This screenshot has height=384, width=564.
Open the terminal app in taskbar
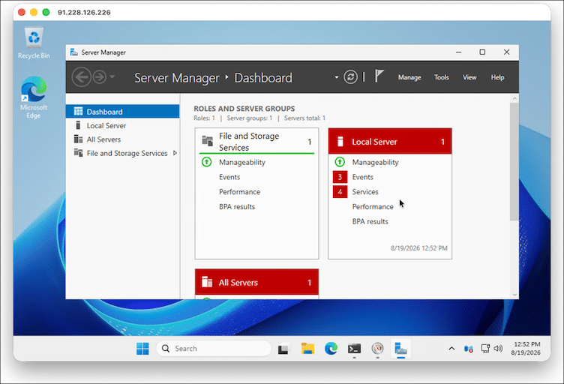tap(354, 349)
